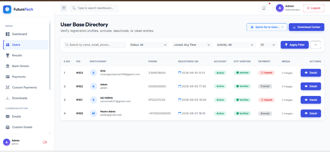330x152 pixels.
Task: Go to Dashboard in the sidebar
Action: [x=26, y=34]
